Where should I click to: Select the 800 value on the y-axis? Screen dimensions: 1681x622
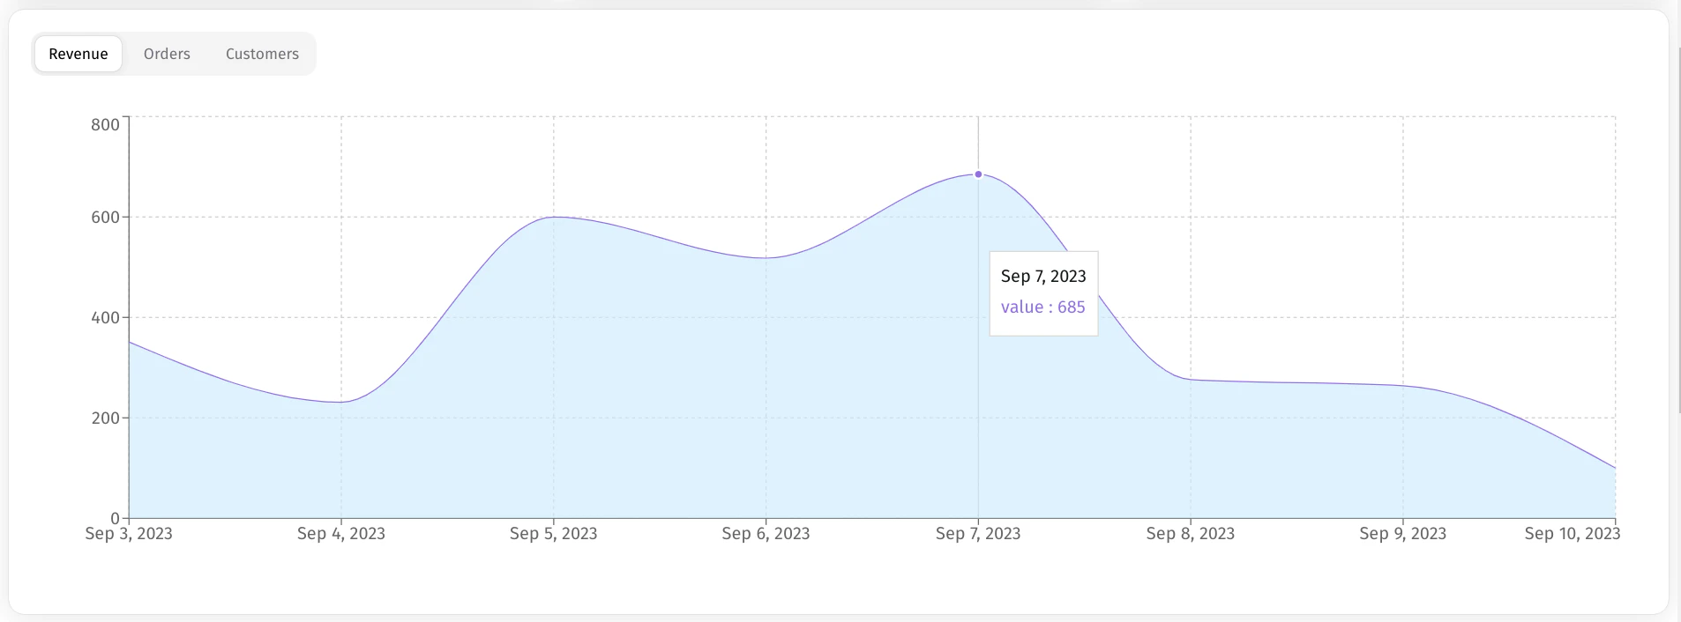coord(105,124)
